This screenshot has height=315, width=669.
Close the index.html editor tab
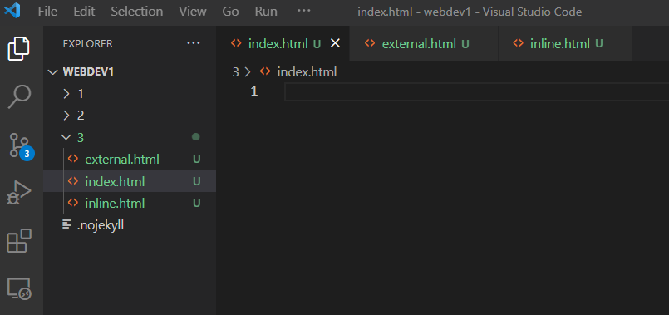click(336, 43)
